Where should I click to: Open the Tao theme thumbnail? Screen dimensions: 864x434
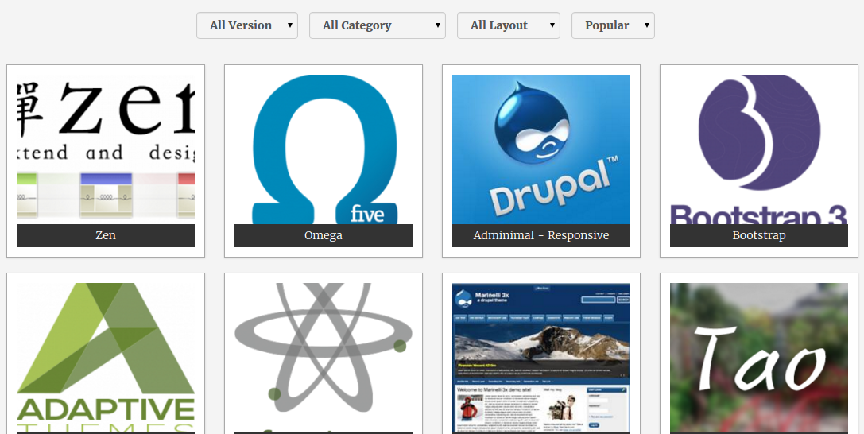point(759,358)
